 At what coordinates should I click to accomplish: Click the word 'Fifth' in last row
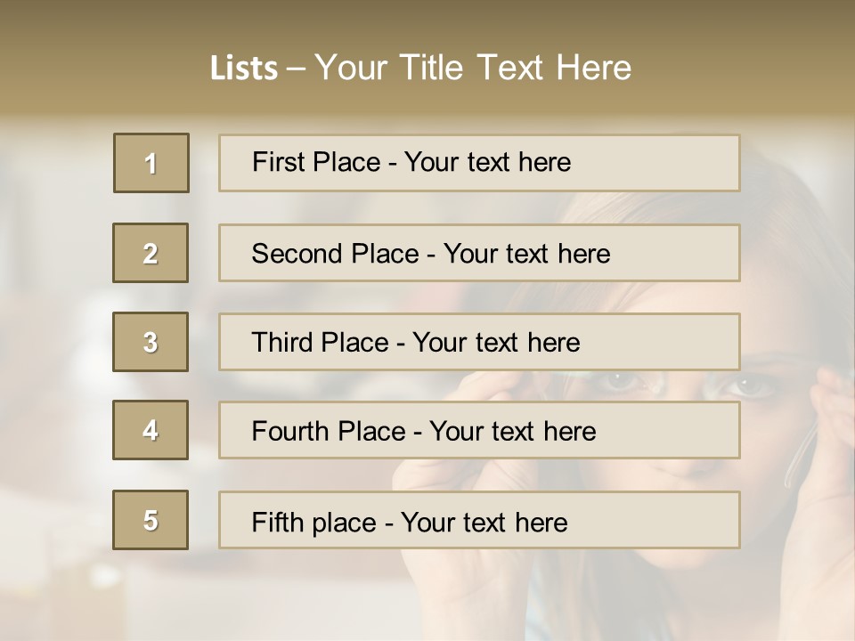(x=279, y=522)
